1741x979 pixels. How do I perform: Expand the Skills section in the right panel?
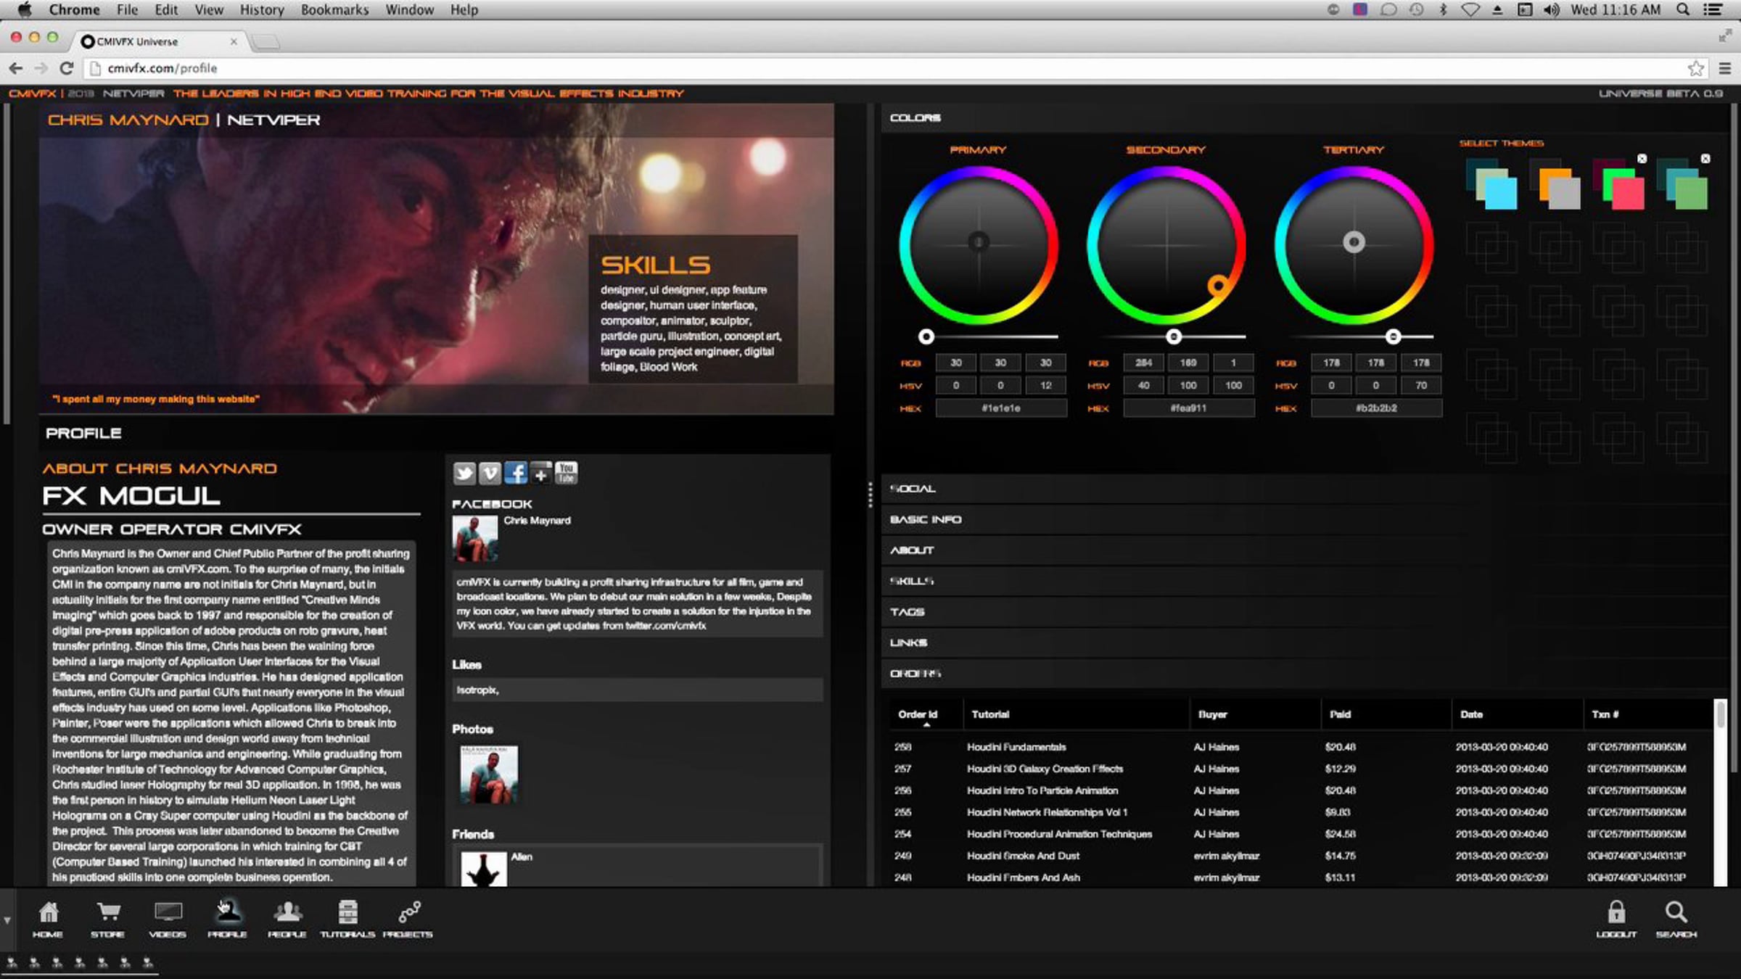[1304, 581]
